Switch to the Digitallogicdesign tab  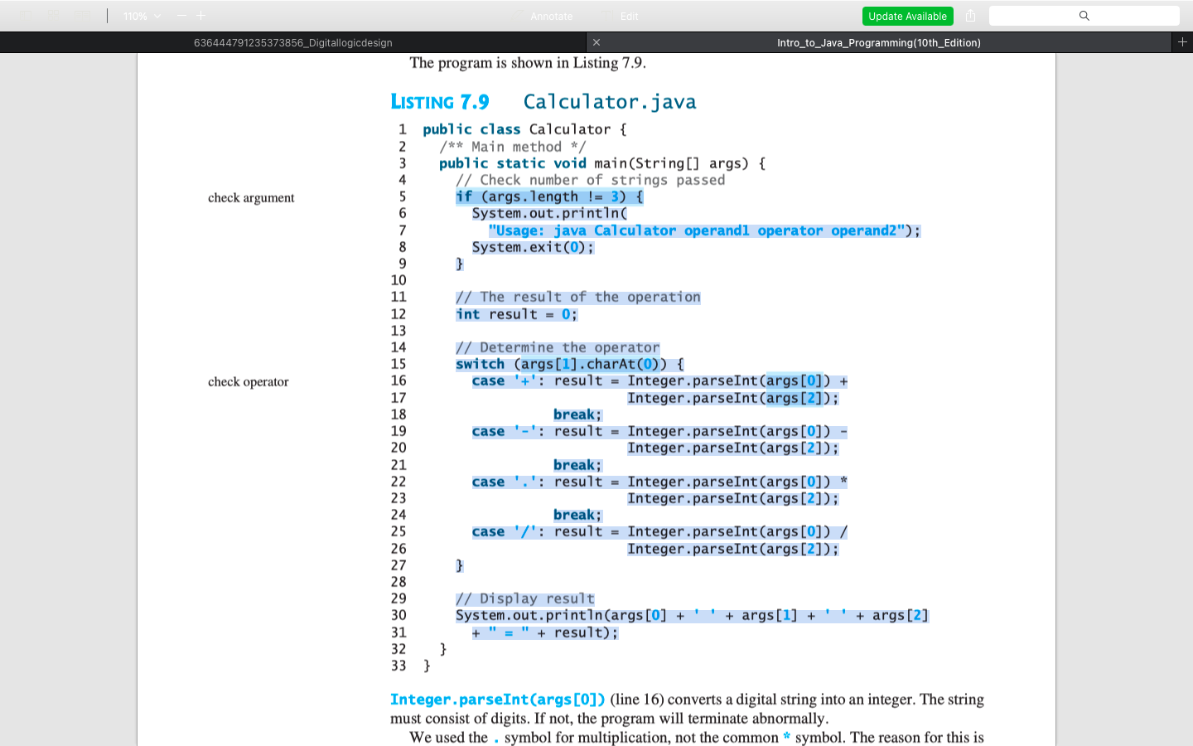pos(294,42)
